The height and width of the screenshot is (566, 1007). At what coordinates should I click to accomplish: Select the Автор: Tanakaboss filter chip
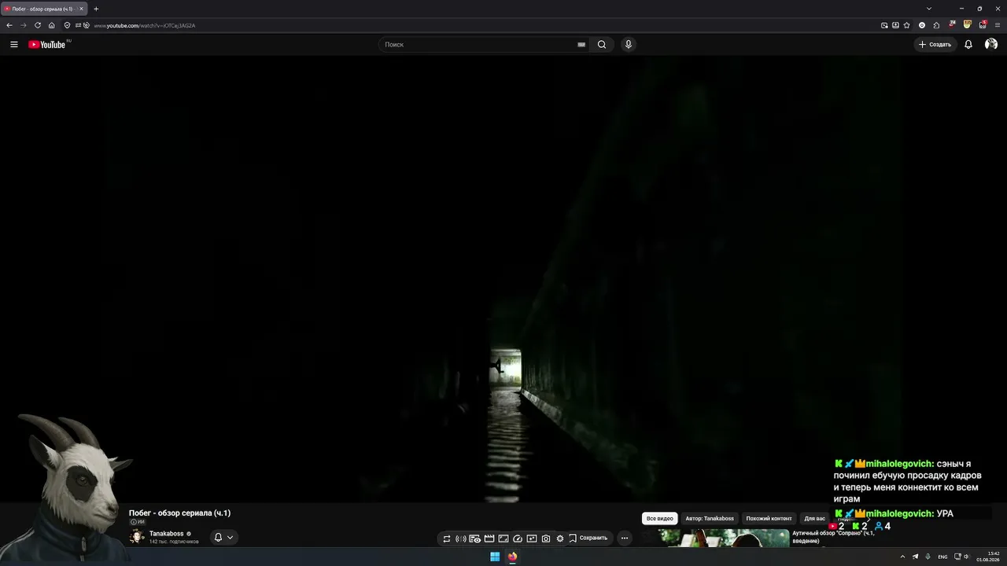click(x=710, y=519)
